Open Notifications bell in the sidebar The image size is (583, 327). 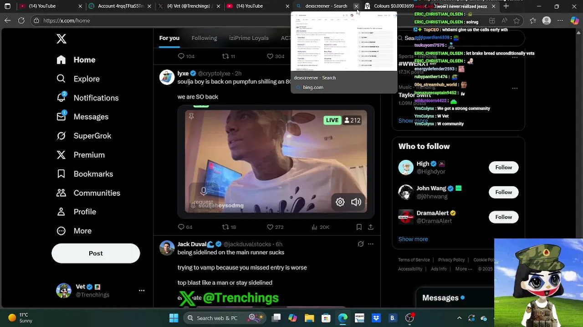tap(61, 98)
